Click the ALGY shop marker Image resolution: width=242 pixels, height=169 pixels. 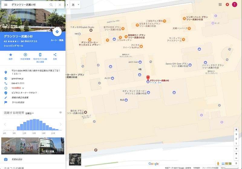(113, 78)
